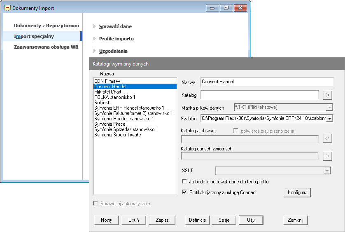Screen dimensions: 345x232
Task: Click the Użyj button
Action: tap(251, 220)
